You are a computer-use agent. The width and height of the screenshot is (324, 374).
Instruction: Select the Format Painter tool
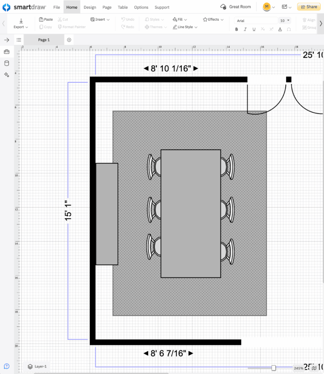tap(72, 27)
